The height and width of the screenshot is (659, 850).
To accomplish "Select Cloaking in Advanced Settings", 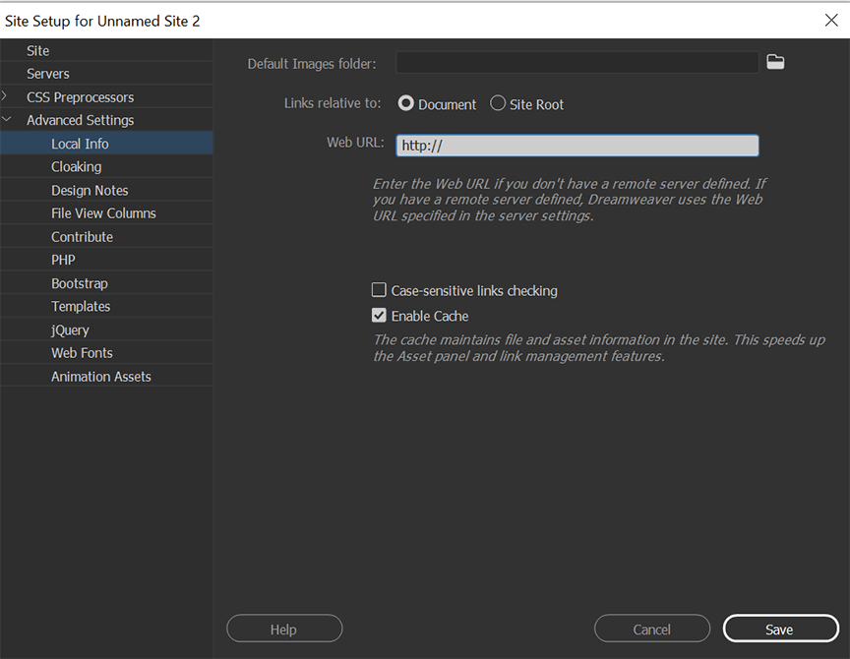I will pos(76,167).
